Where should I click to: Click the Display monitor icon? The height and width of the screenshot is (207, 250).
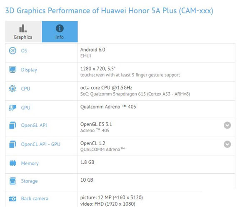pos(12,70)
